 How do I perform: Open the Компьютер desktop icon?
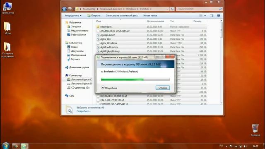(x=7, y=8)
